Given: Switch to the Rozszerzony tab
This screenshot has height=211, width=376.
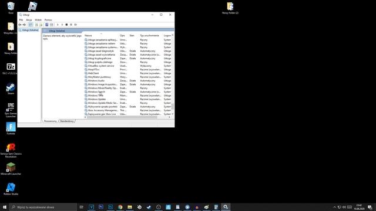Looking at the screenshot, I should (x=51, y=121).
